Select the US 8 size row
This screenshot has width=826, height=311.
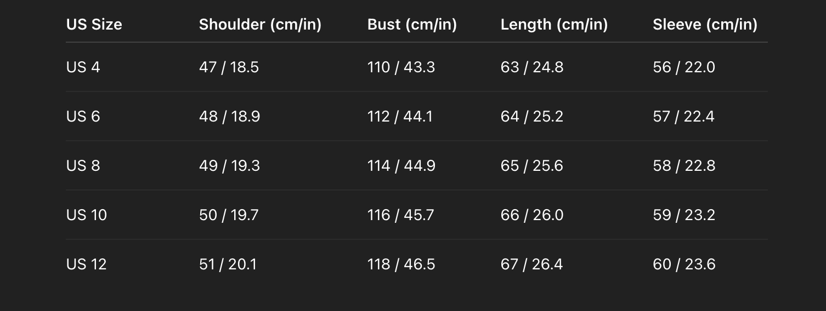[417, 166]
